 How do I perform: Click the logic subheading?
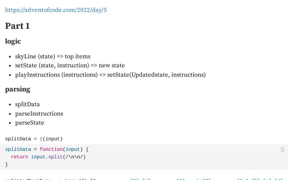click(x=13, y=41)
